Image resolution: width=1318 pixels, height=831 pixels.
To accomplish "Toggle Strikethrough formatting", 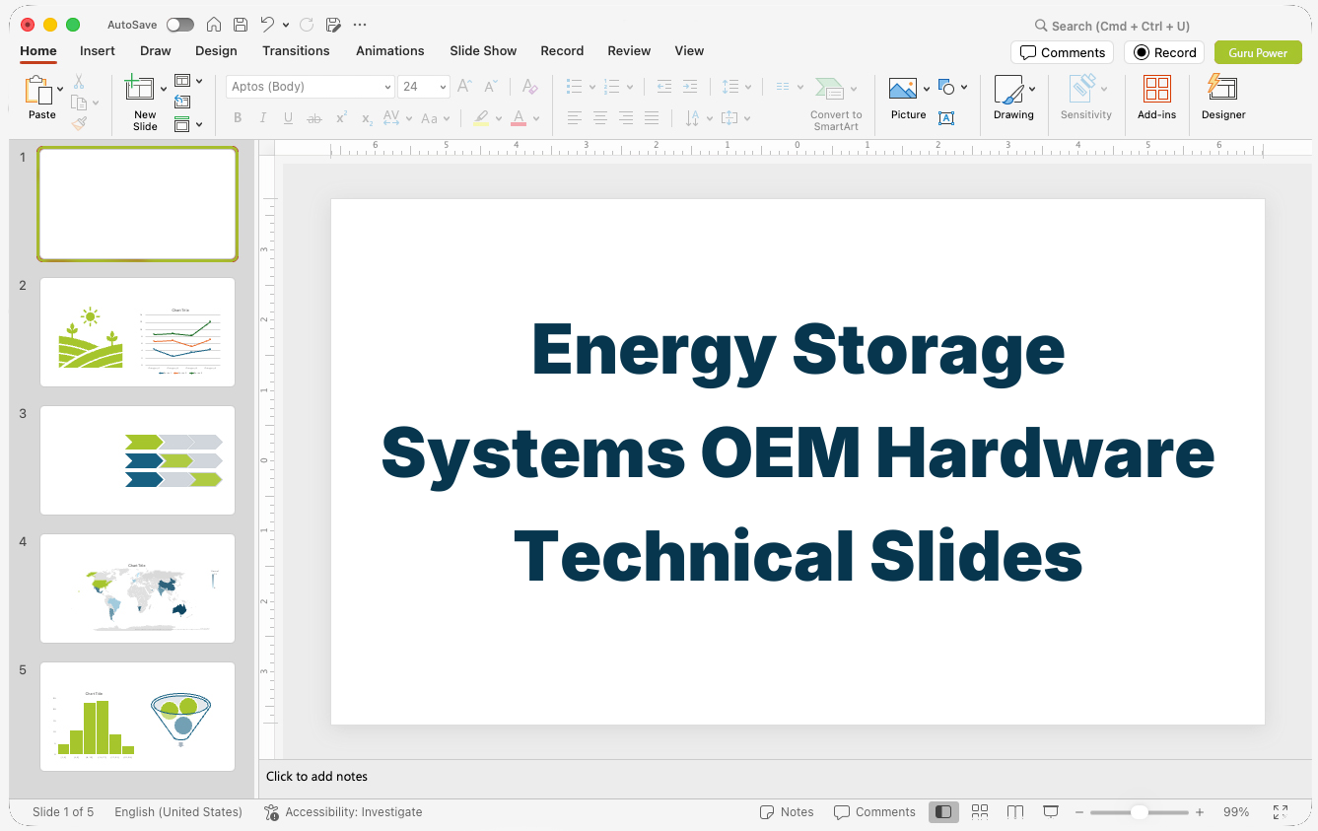I will click(314, 118).
